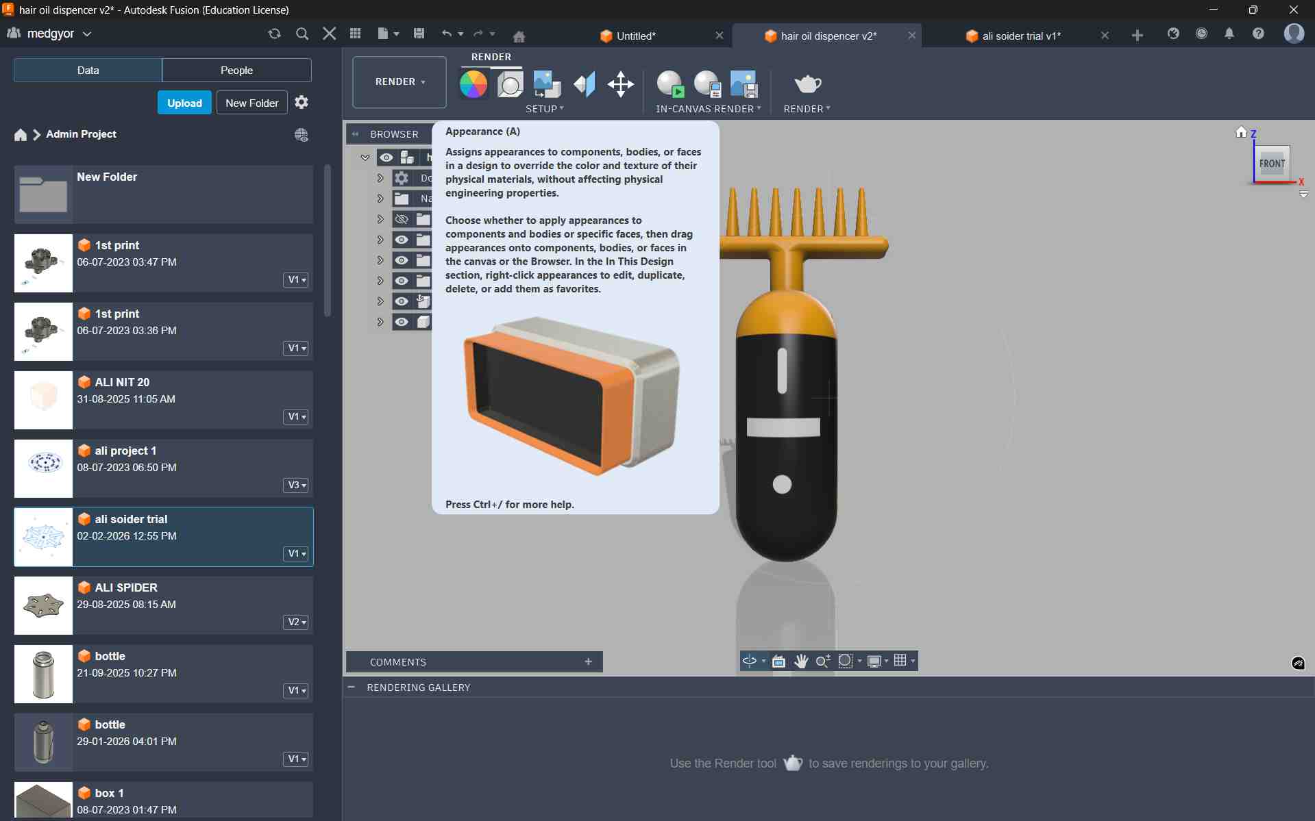1315x821 pixels.
Task: Click the Orbit tool
Action: pyautogui.click(x=749, y=661)
